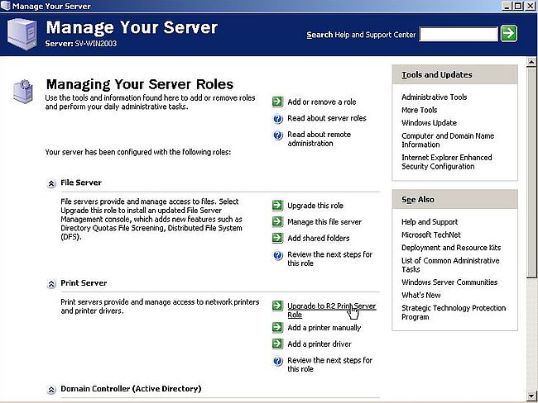This screenshot has width=538, height=403.
Task: Open Strategic Technology Protection Program
Action: [x=454, y=312]
